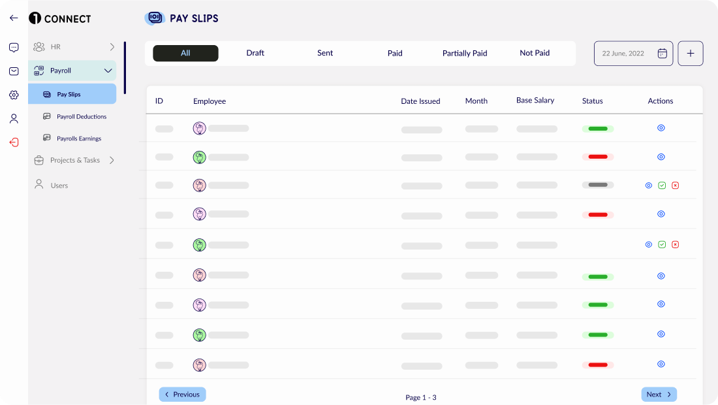Open Users in the sidebar

pyautogui.click(x=59, y=186)
